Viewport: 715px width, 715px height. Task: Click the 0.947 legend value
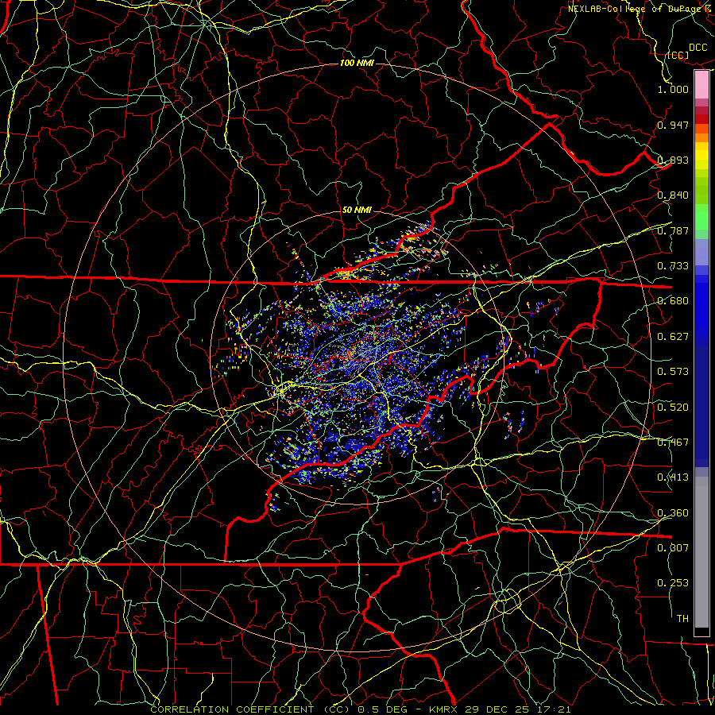[673, 125]
